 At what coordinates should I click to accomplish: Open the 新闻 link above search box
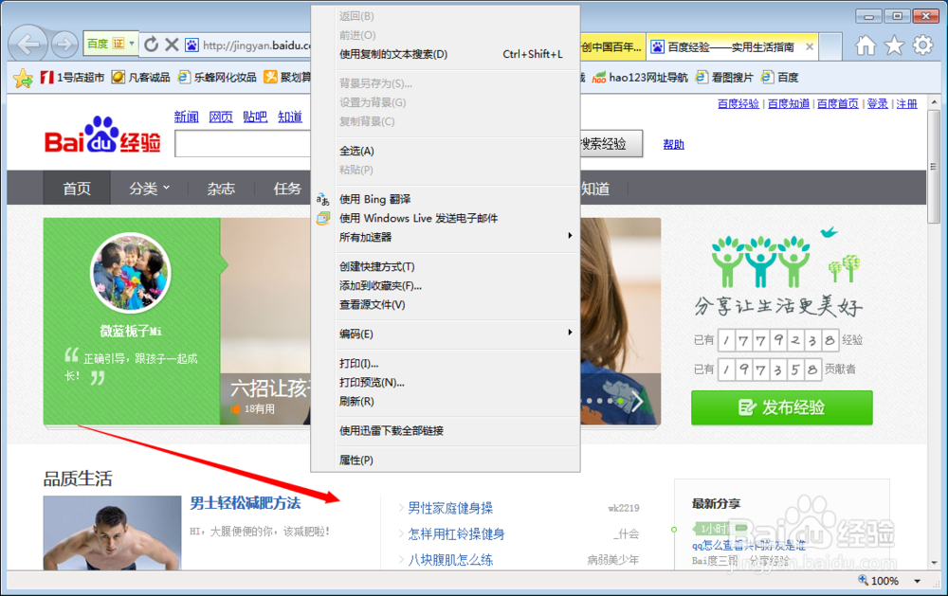coord(186,117)
